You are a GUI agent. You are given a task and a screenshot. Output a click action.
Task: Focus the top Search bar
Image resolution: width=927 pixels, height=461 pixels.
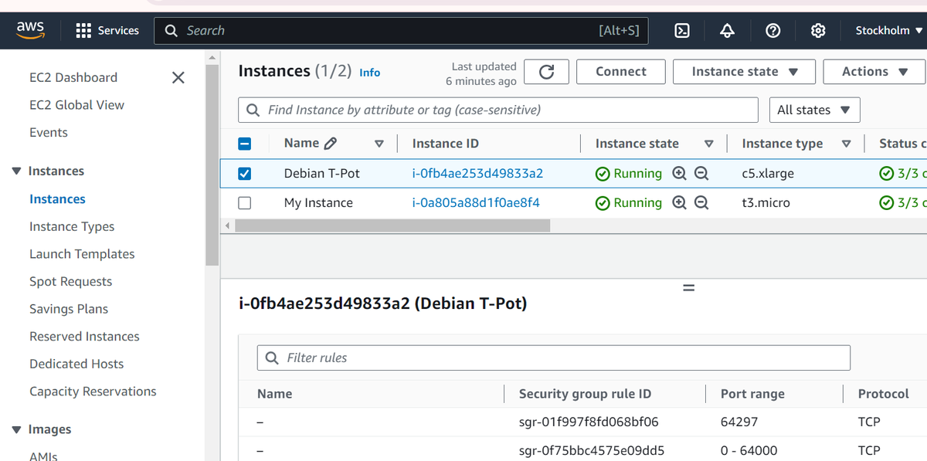click(x=401, y=31)
